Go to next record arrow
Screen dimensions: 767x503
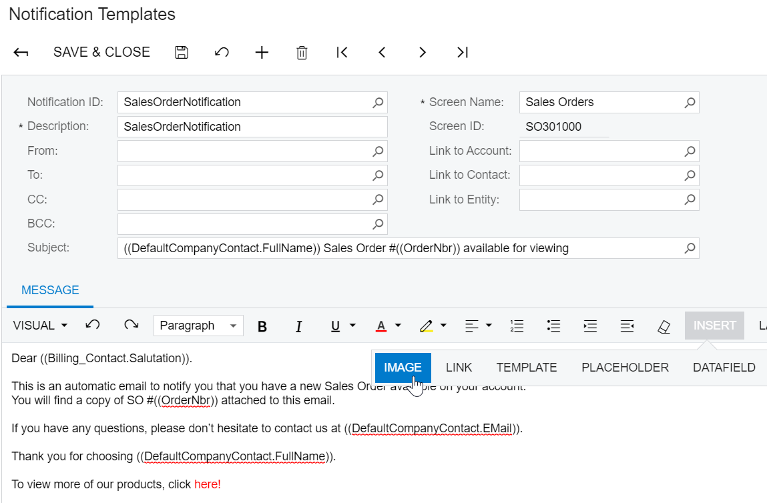(x=422, y=53)
